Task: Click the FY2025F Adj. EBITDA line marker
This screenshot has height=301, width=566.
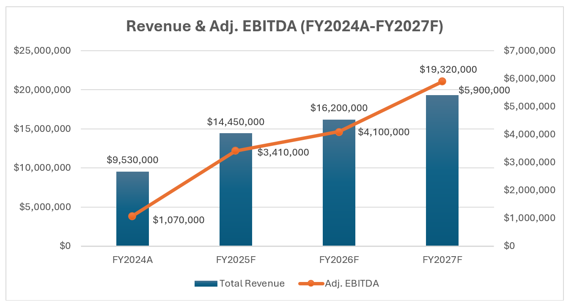Action: 236,150
